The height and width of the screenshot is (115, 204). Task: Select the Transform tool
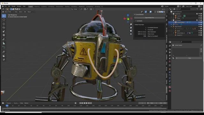coord(4,35)
